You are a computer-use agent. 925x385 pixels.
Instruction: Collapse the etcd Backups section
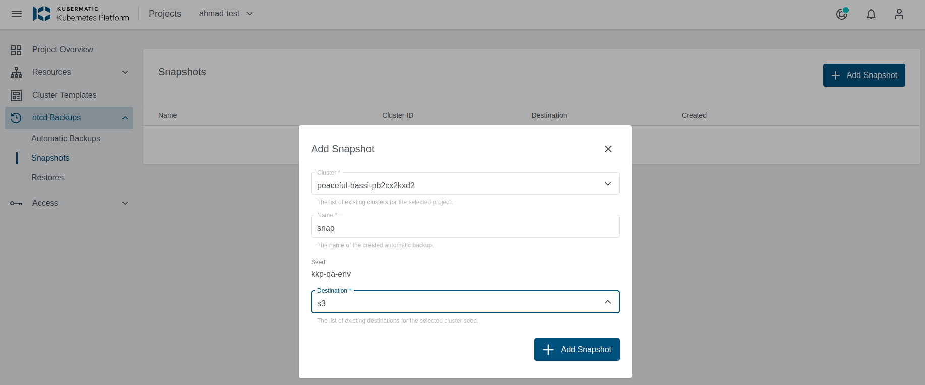[125, 118]
